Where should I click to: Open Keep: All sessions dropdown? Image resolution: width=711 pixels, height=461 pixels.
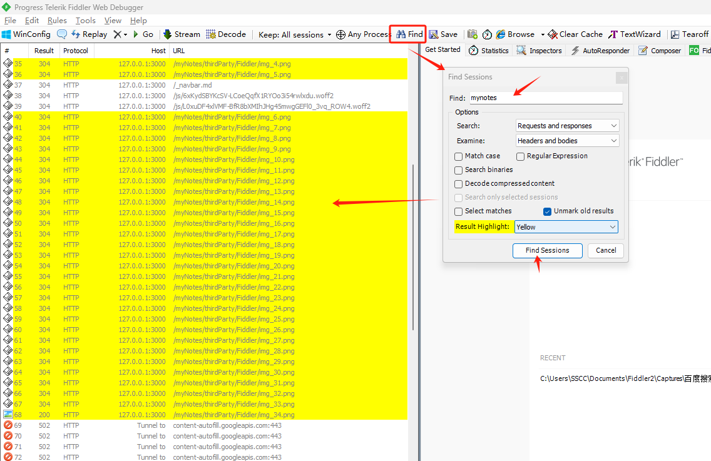[295, 34]
